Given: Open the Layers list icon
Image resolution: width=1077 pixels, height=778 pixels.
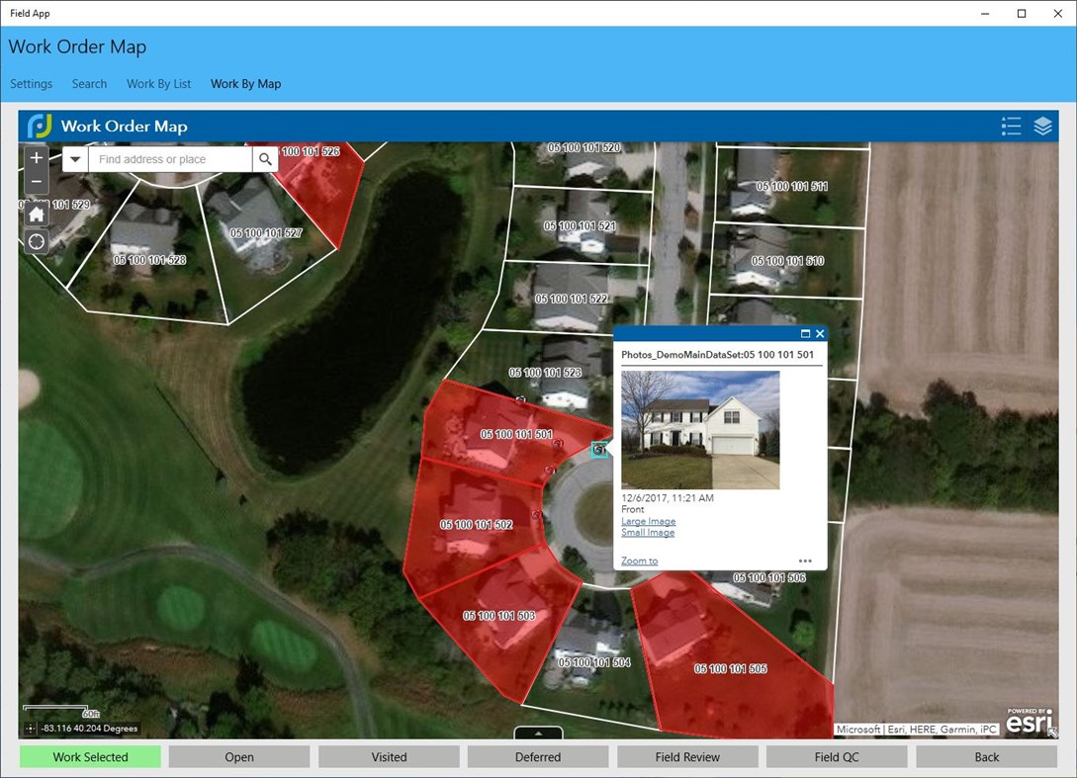Looking at the screenshot, I should [x=1043, y=126].
